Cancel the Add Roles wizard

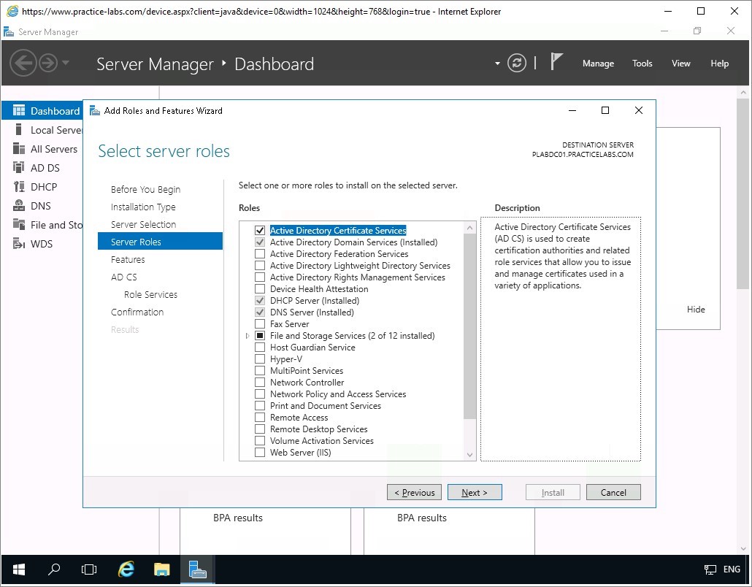click(613, 492)
